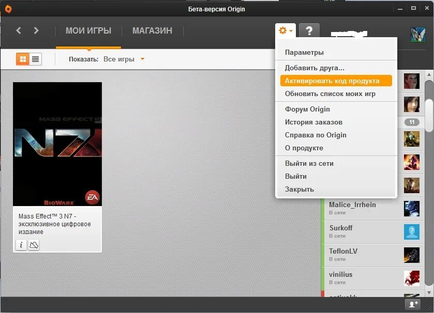Open the Все игры filter dropdown

point(123,59)
